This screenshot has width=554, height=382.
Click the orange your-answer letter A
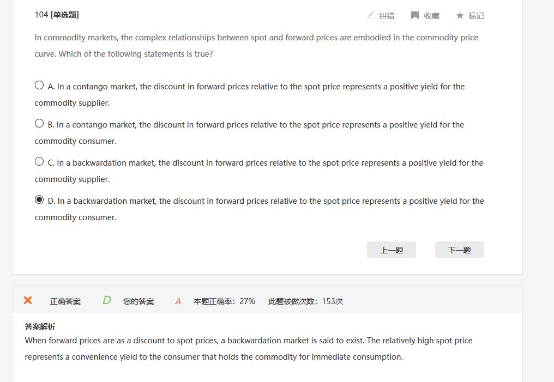coord(178,301)
